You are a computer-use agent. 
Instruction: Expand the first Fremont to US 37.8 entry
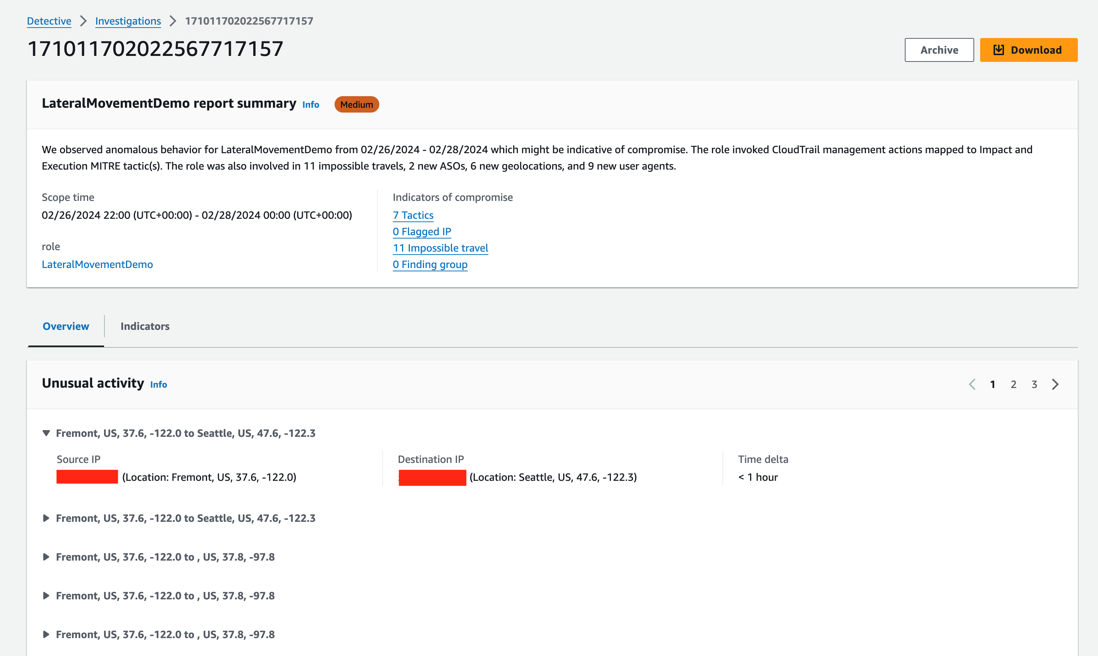pyautogui.click(x=46, y=557)
